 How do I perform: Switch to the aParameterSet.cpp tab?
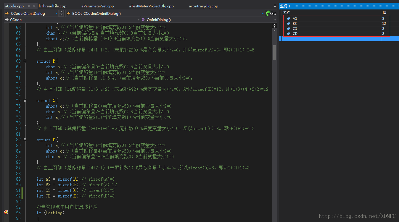click(98, 6)
